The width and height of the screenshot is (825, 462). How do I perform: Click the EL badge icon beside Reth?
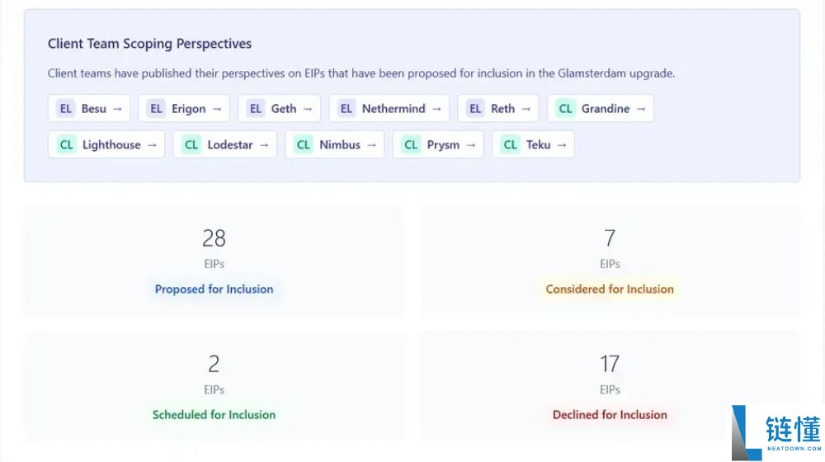click(x=474, y=109)
